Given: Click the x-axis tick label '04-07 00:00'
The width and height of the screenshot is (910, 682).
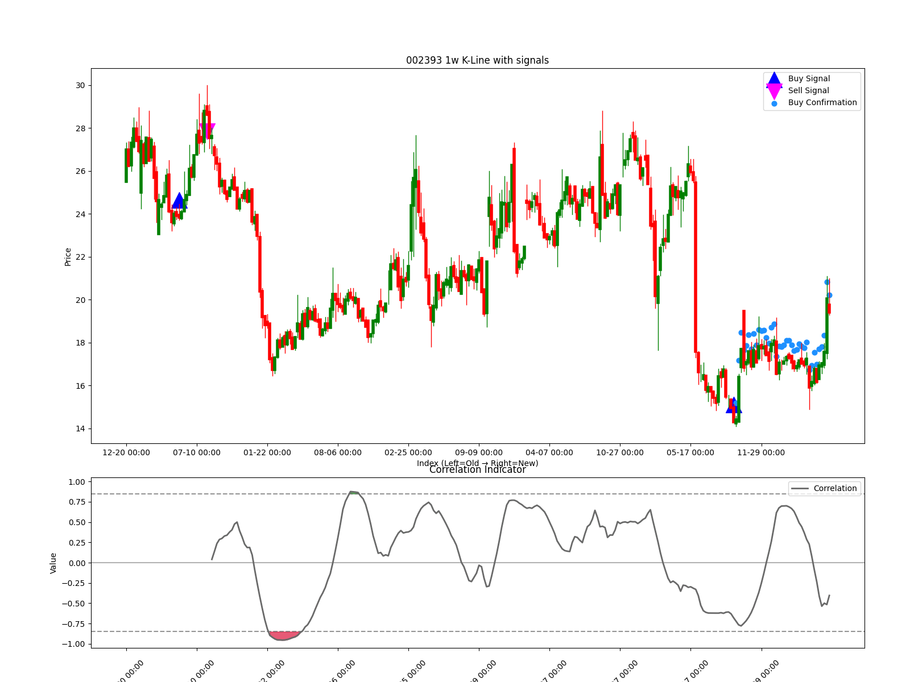Looking at the screenshot, I should (549, 452).
